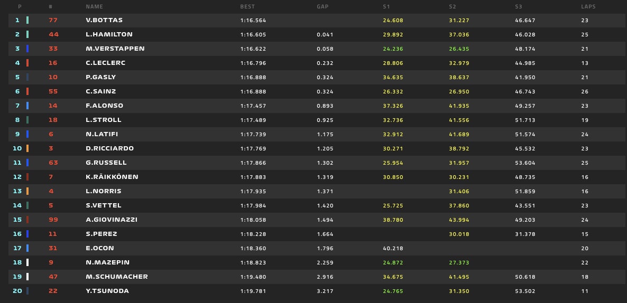
Task: Click the green S2 time 26.435
Action: point(459,49)
